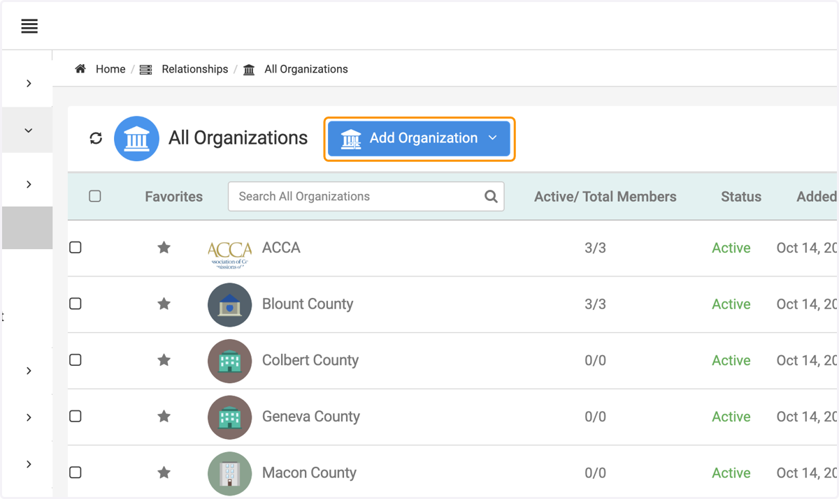
Task: Click the All Organizations page title
Action: pyautogui.click(x=238, y=138)
